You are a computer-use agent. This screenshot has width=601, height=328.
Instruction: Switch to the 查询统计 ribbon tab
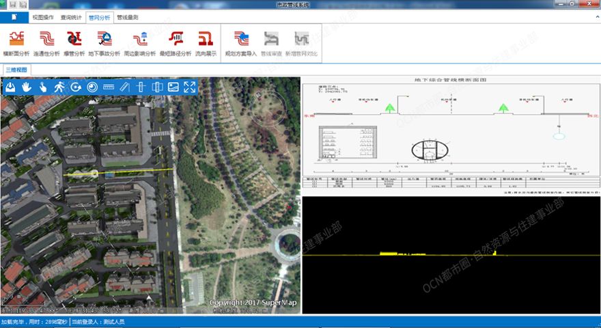[x=71, y=17]
